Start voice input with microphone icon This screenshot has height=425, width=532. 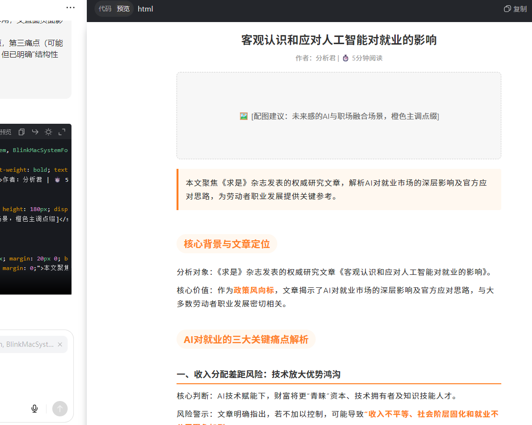[x=35, y=409]
